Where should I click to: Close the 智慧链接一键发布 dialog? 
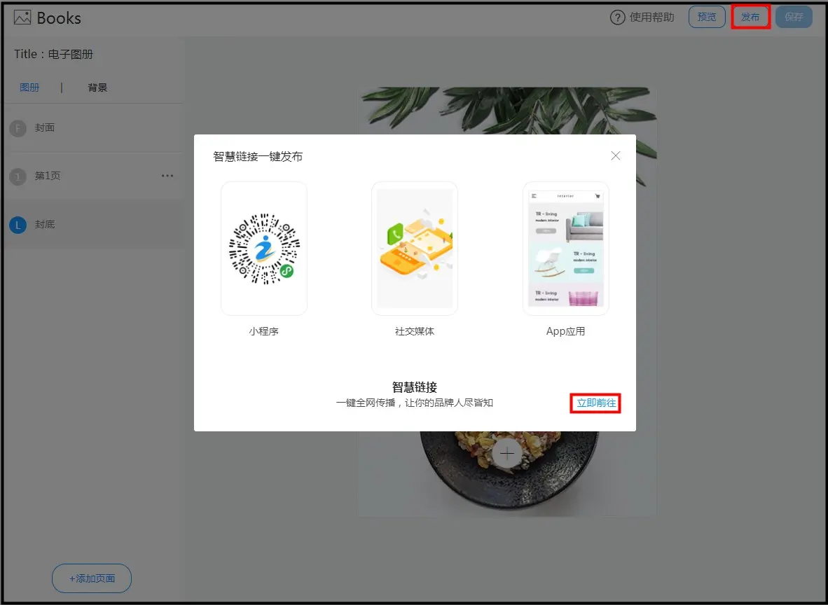(x=616, y=155)
